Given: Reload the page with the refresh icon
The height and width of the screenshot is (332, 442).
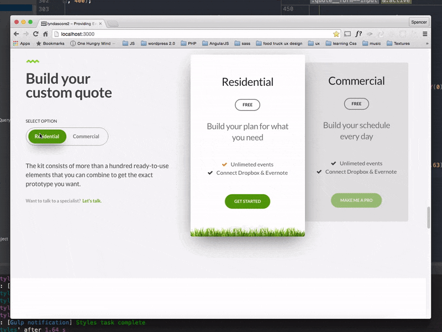Looking at the screenshot, I should pos(35,34).
